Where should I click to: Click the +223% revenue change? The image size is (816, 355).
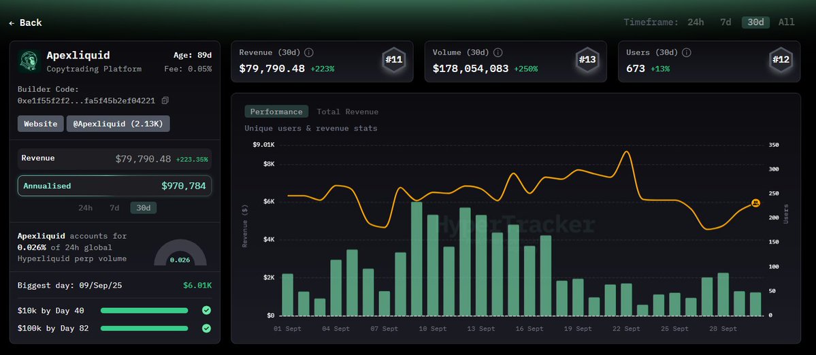coord(322,69)
